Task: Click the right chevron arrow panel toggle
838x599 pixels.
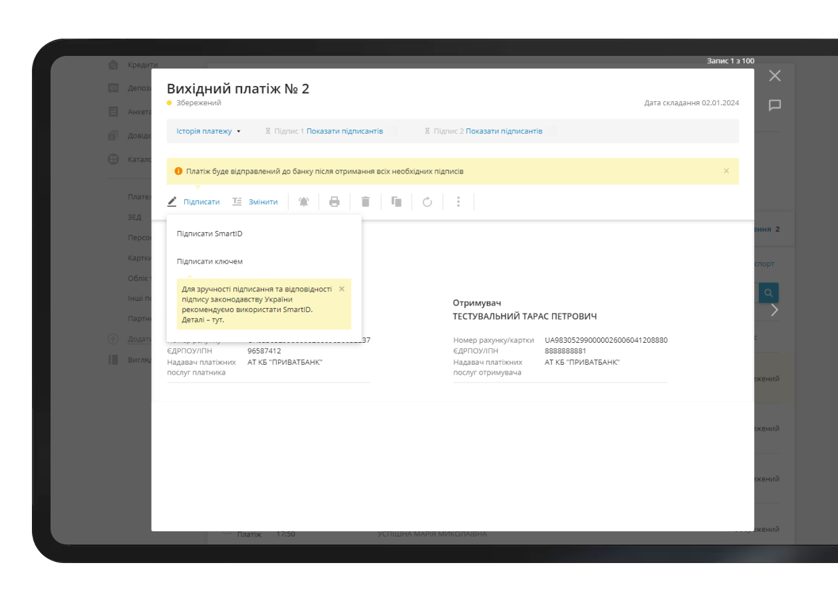Action: pyautogui.click(x=773, y=309)
